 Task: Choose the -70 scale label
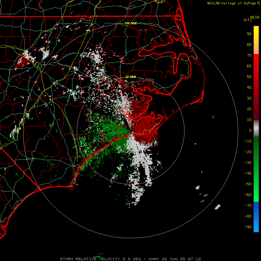pos(248,206)
